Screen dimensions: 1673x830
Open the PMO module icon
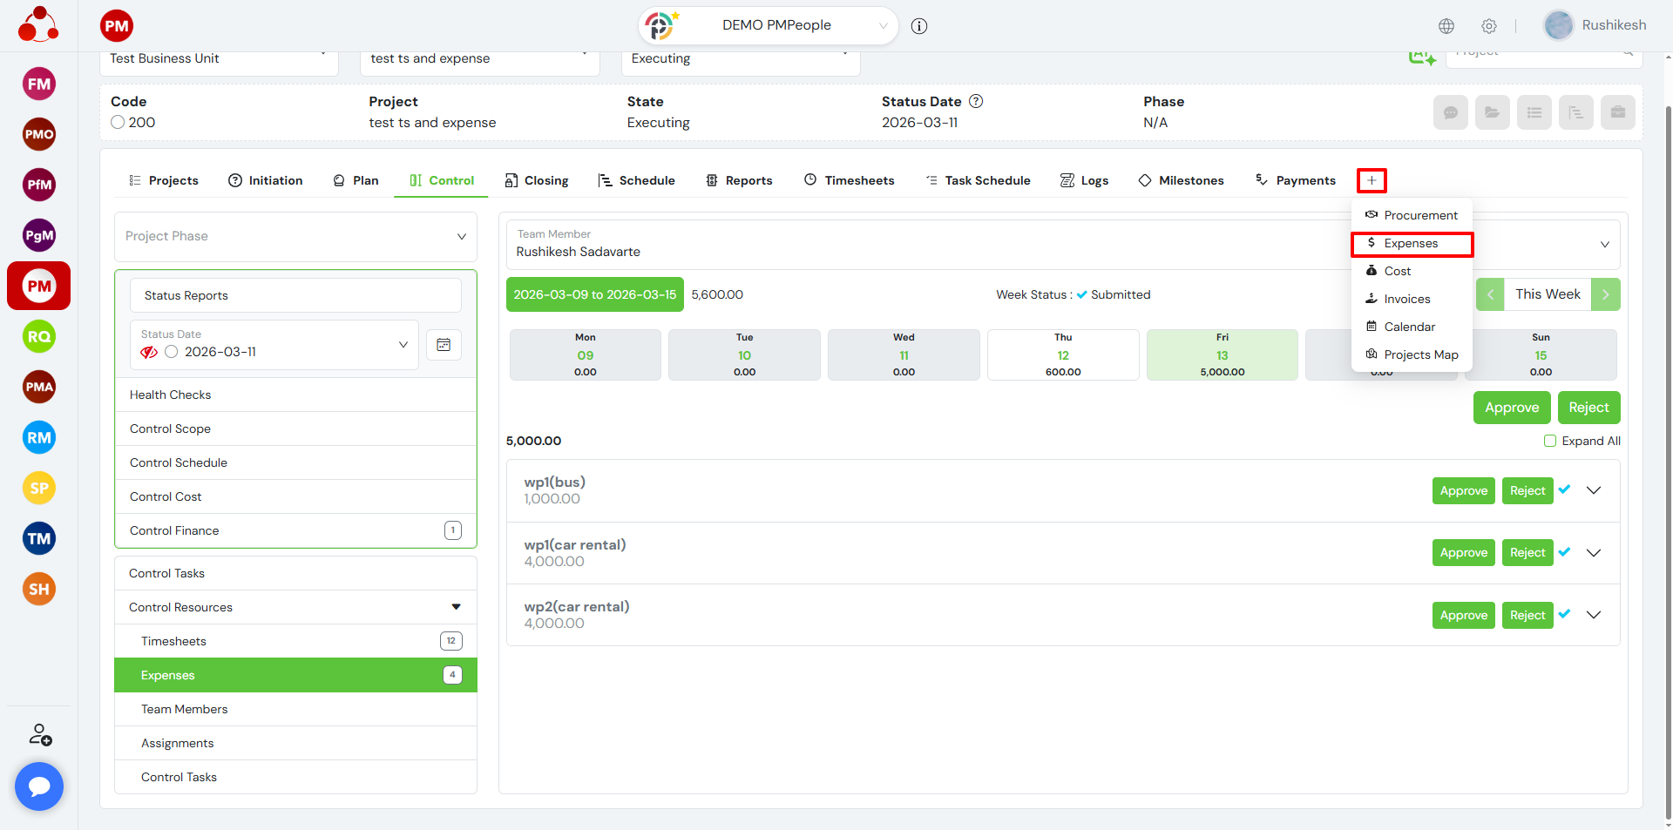(39, 135)
